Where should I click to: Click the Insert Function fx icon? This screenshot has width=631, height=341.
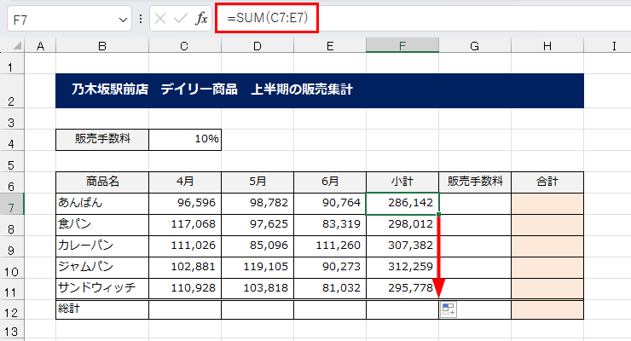201,19
